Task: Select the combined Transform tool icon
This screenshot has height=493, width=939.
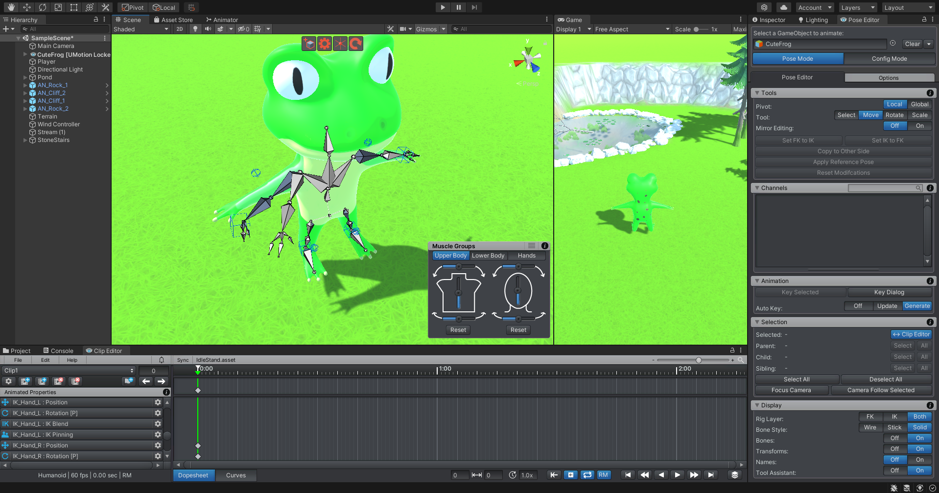Action: click(90, 7)
